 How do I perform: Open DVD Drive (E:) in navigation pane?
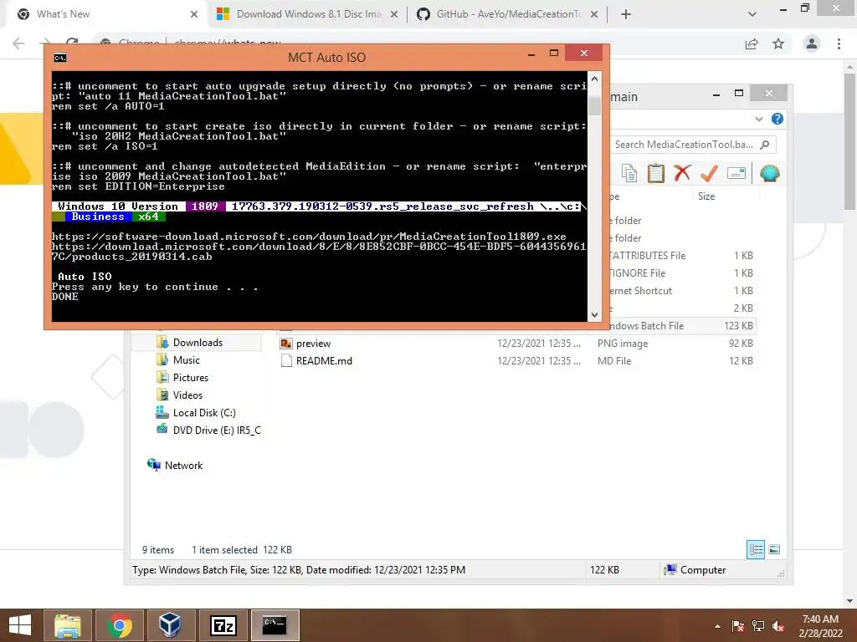coord(217,431)
